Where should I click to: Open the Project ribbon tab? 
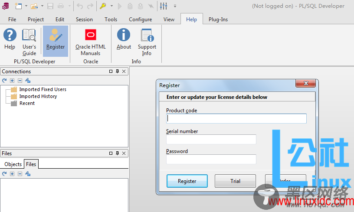(36, 20)
